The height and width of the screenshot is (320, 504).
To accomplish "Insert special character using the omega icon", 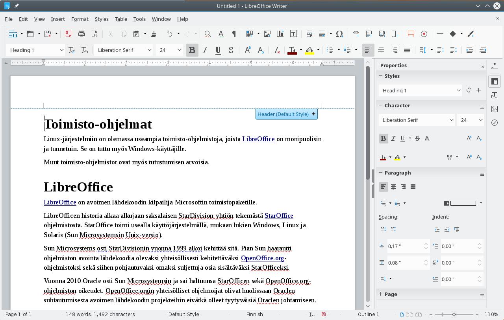I will [x=339, y=34].
